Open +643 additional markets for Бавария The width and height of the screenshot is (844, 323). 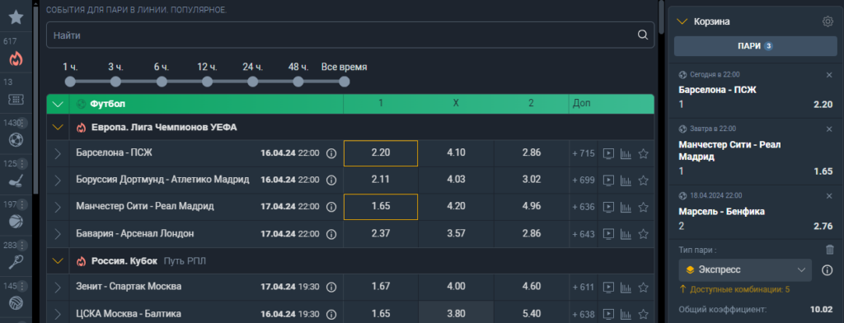pyautogui.click(x=584, y=234)
